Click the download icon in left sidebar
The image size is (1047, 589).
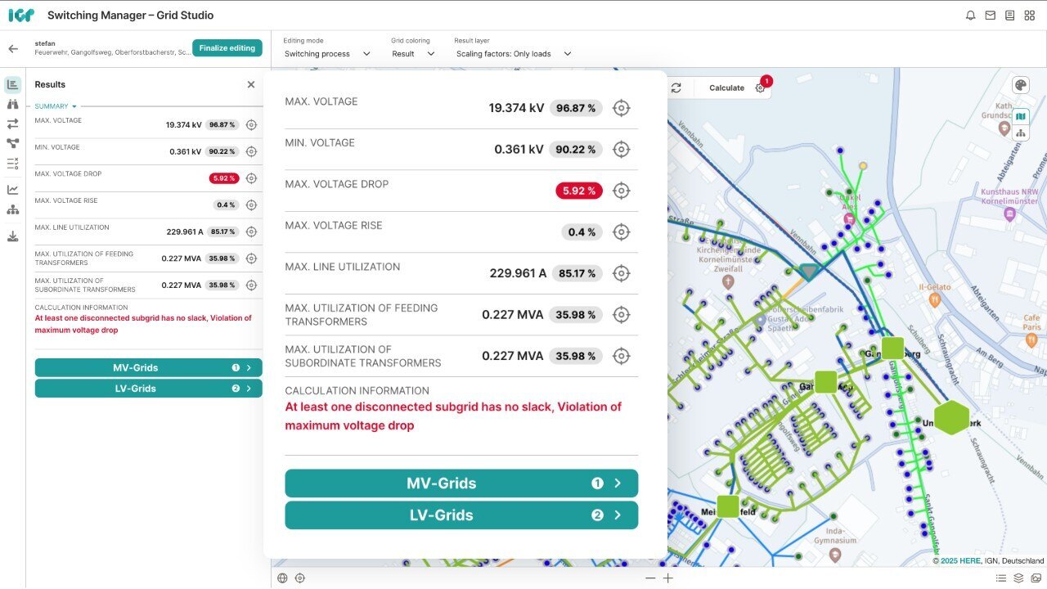click(x=12, y=236)
